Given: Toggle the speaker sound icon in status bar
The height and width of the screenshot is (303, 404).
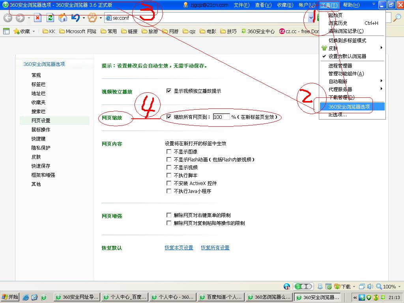Looking at the screenshot, I should [x=370, y=286].
